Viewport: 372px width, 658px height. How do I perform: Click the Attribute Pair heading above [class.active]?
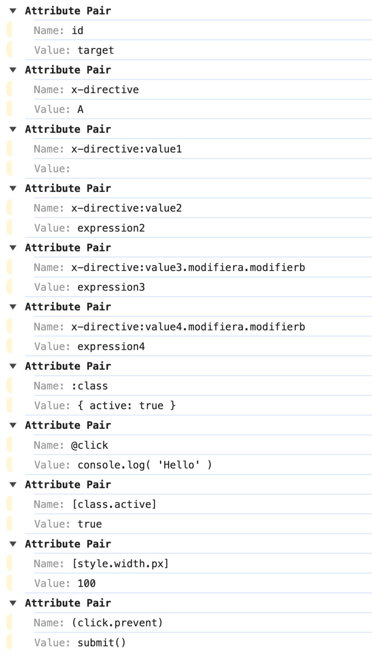pos(68,485)
